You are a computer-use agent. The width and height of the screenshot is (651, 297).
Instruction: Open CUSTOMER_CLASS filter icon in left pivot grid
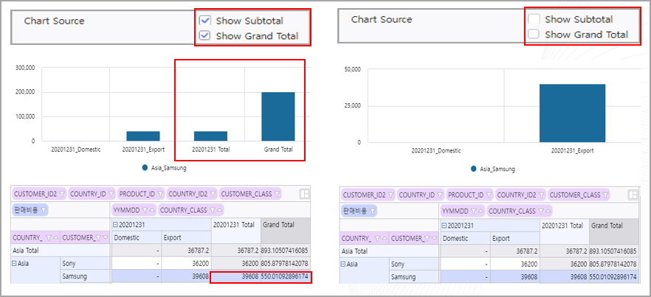[277, 194]
